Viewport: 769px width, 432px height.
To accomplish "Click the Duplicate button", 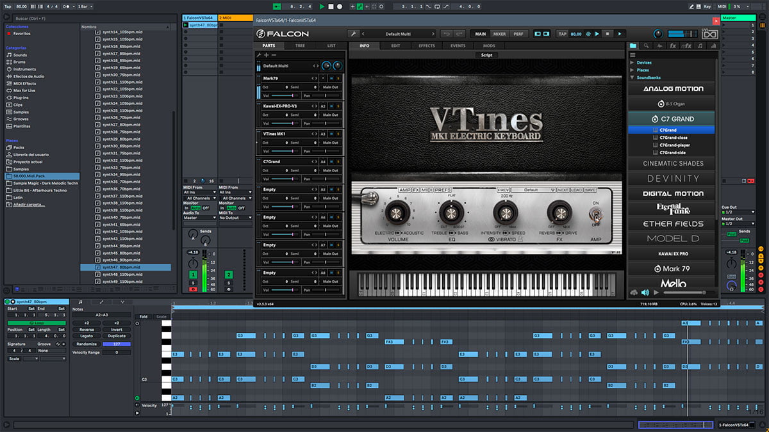I will 117,336.
